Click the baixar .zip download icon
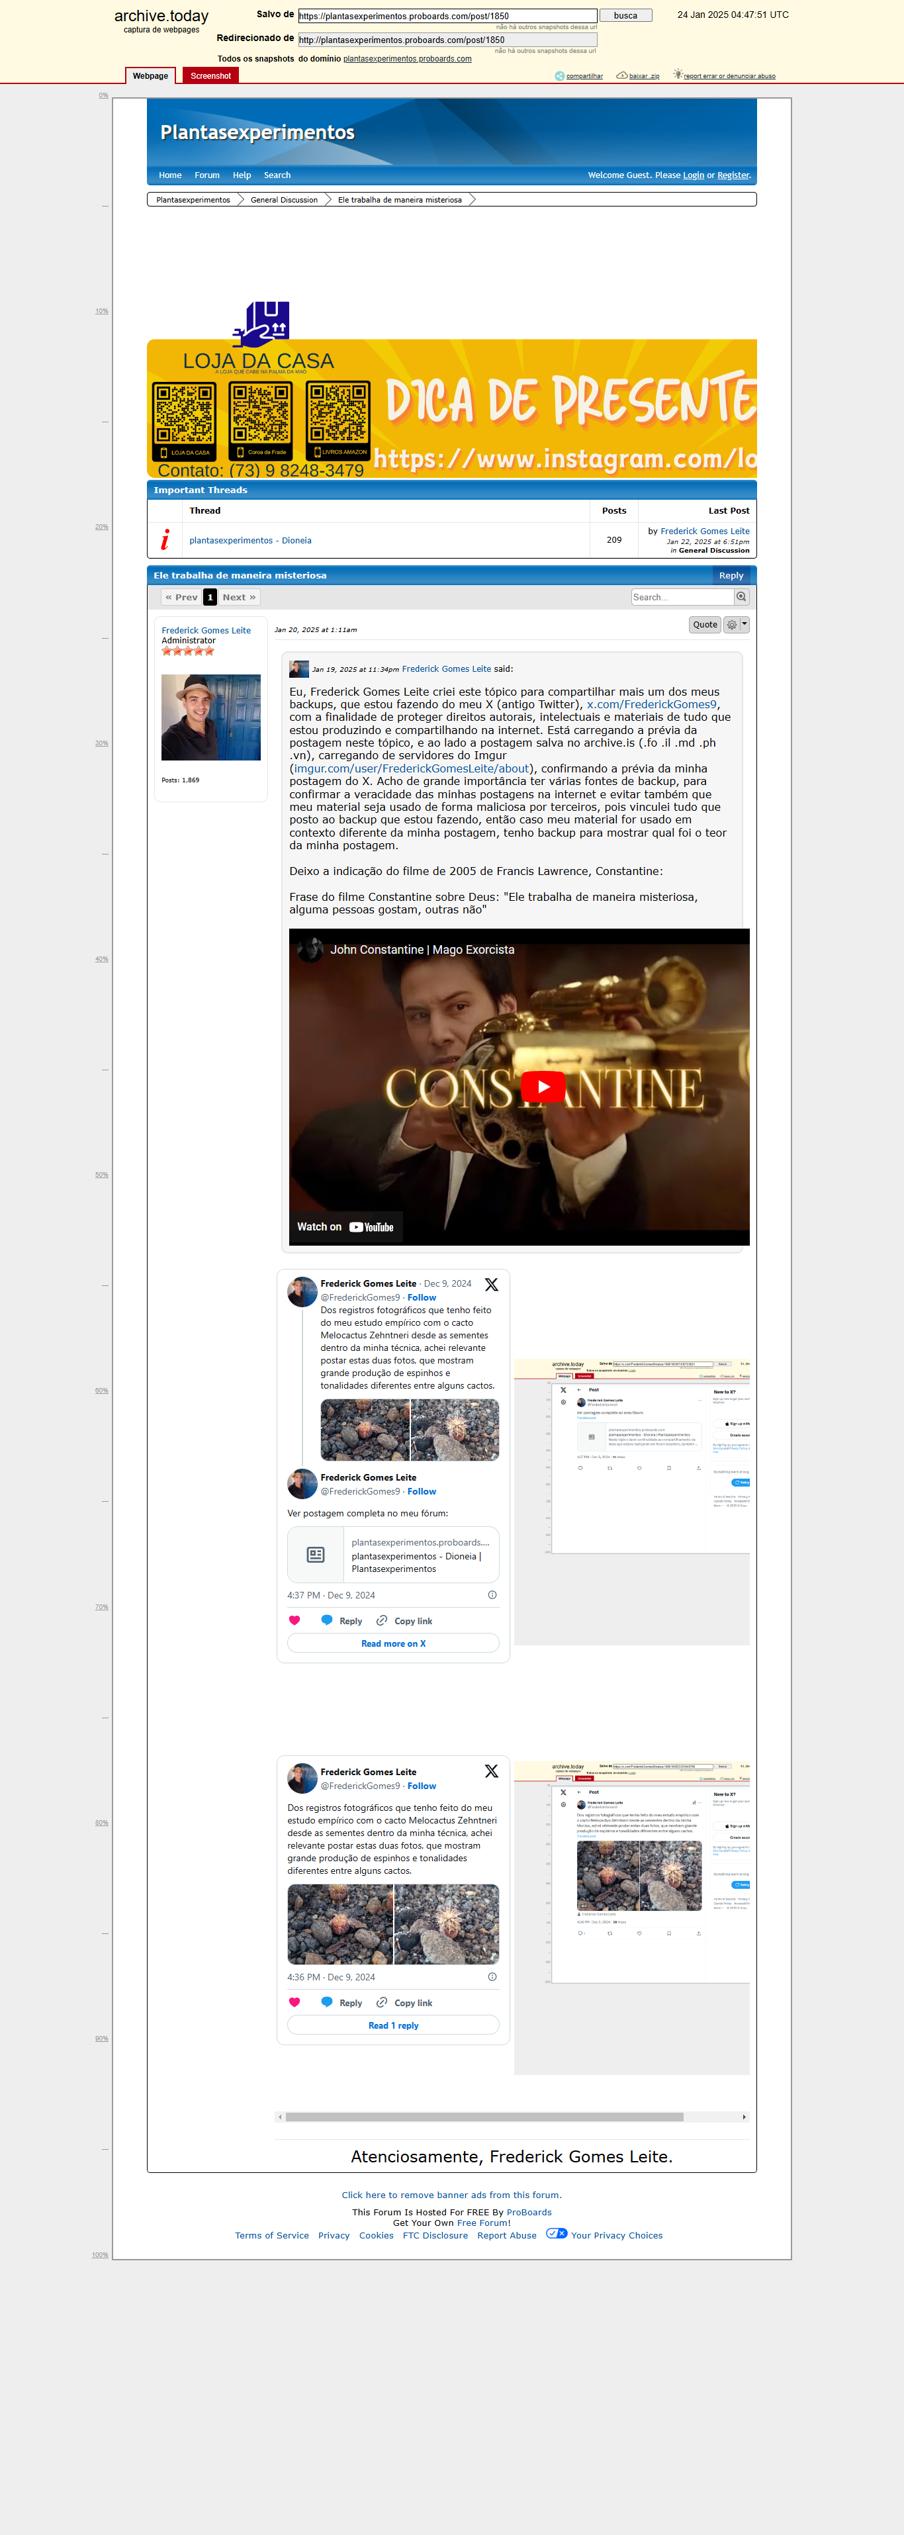The height and width of the screenshot is (2535, 904). (x=621, y=75)
